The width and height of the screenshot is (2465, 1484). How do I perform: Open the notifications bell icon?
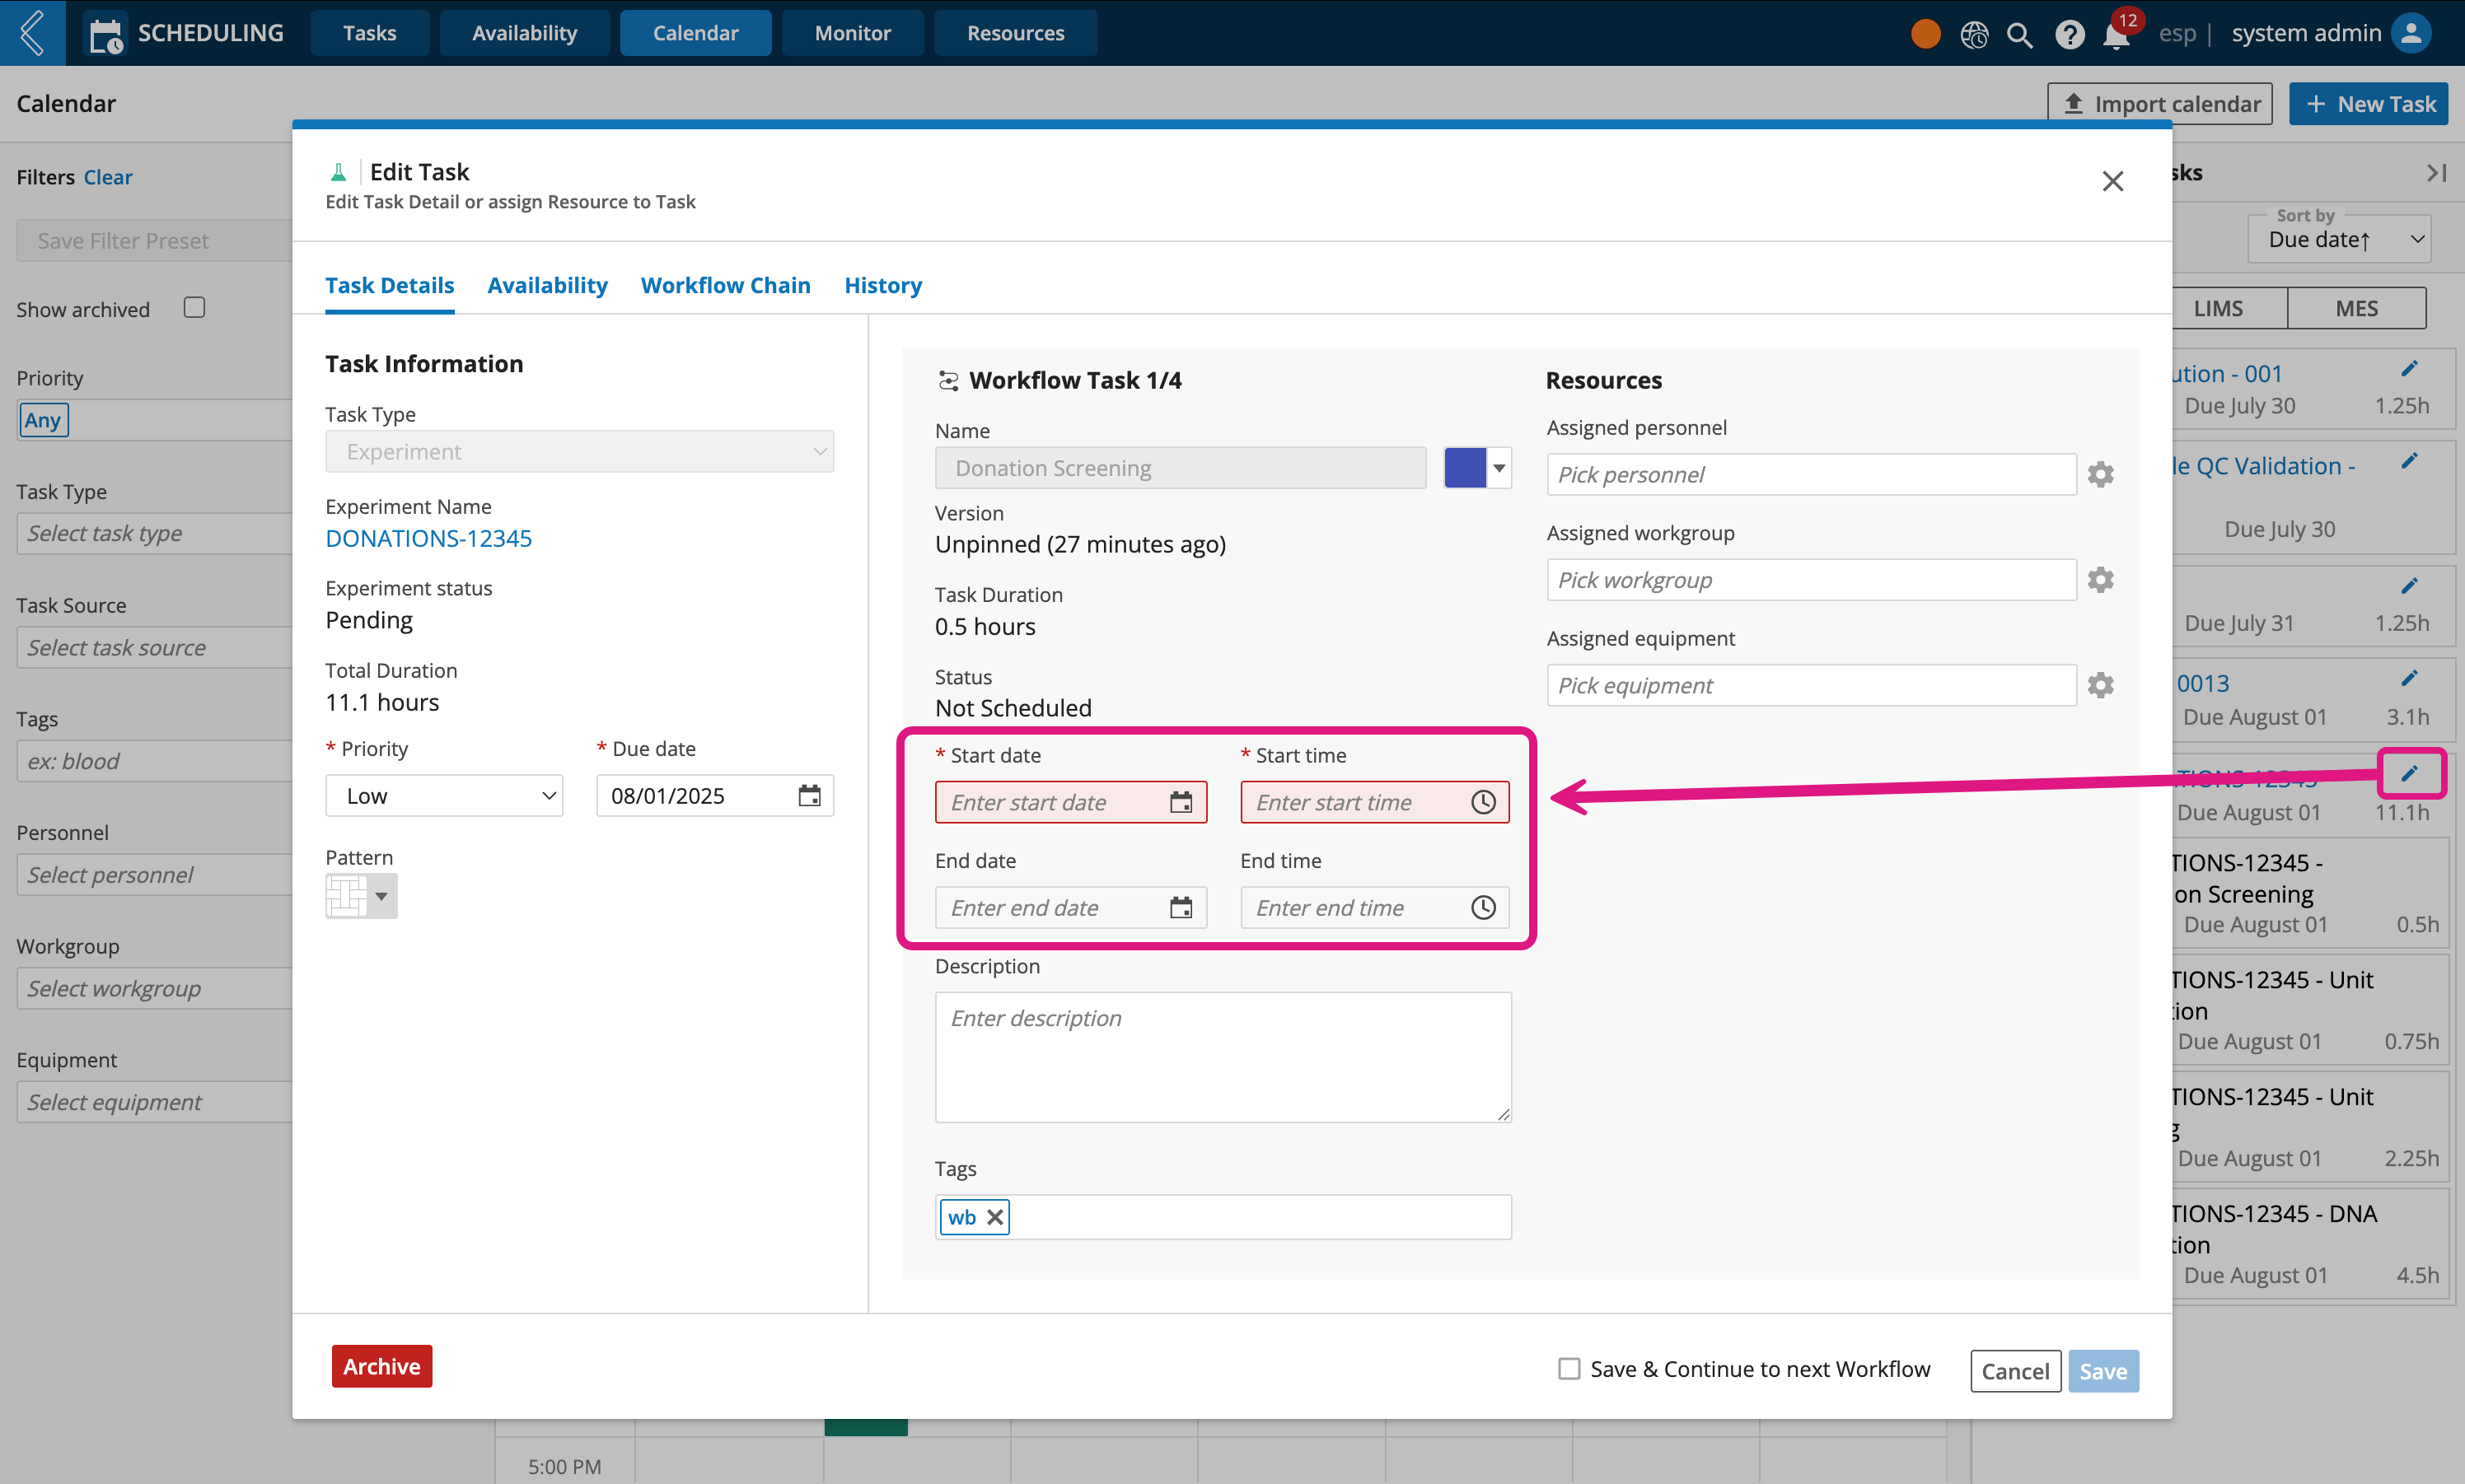coord(2116,35)
